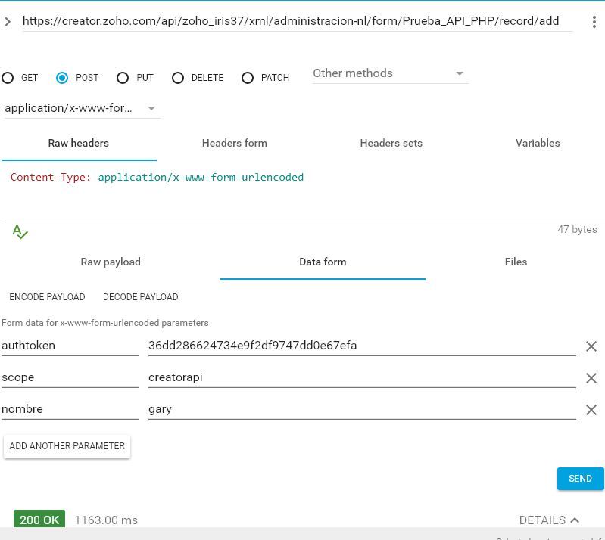Open the three-dot request options menu
Viewport: 605px width, 540px height.
point(594,22)
